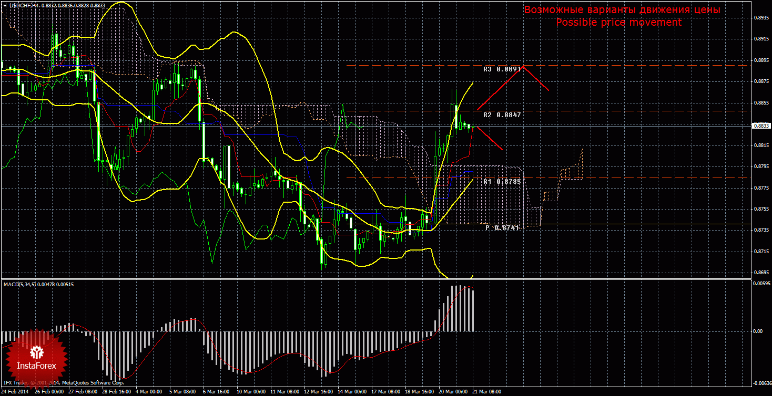
Task: Click the 0.8935 price axis label
Action: 761,17
